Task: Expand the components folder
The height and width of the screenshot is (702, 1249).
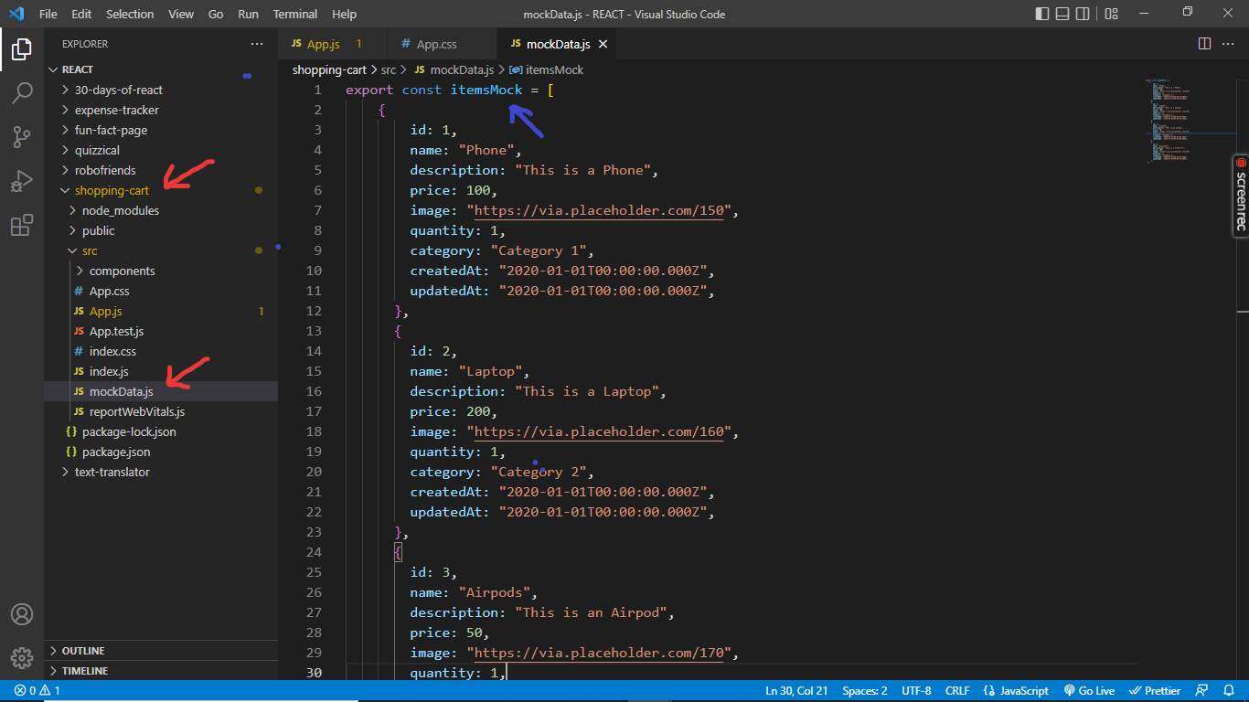Action: [161, 271]
